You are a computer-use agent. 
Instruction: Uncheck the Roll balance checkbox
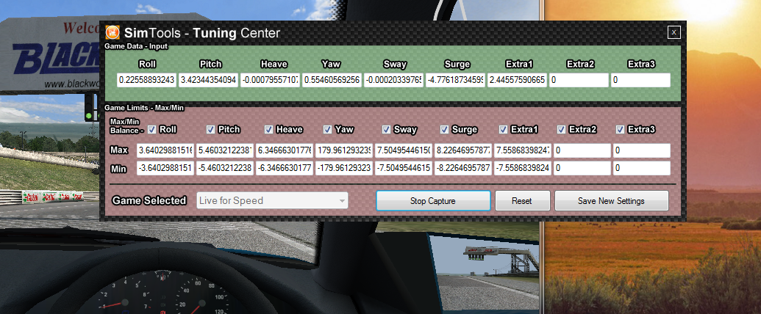click(x=152, y=129)
